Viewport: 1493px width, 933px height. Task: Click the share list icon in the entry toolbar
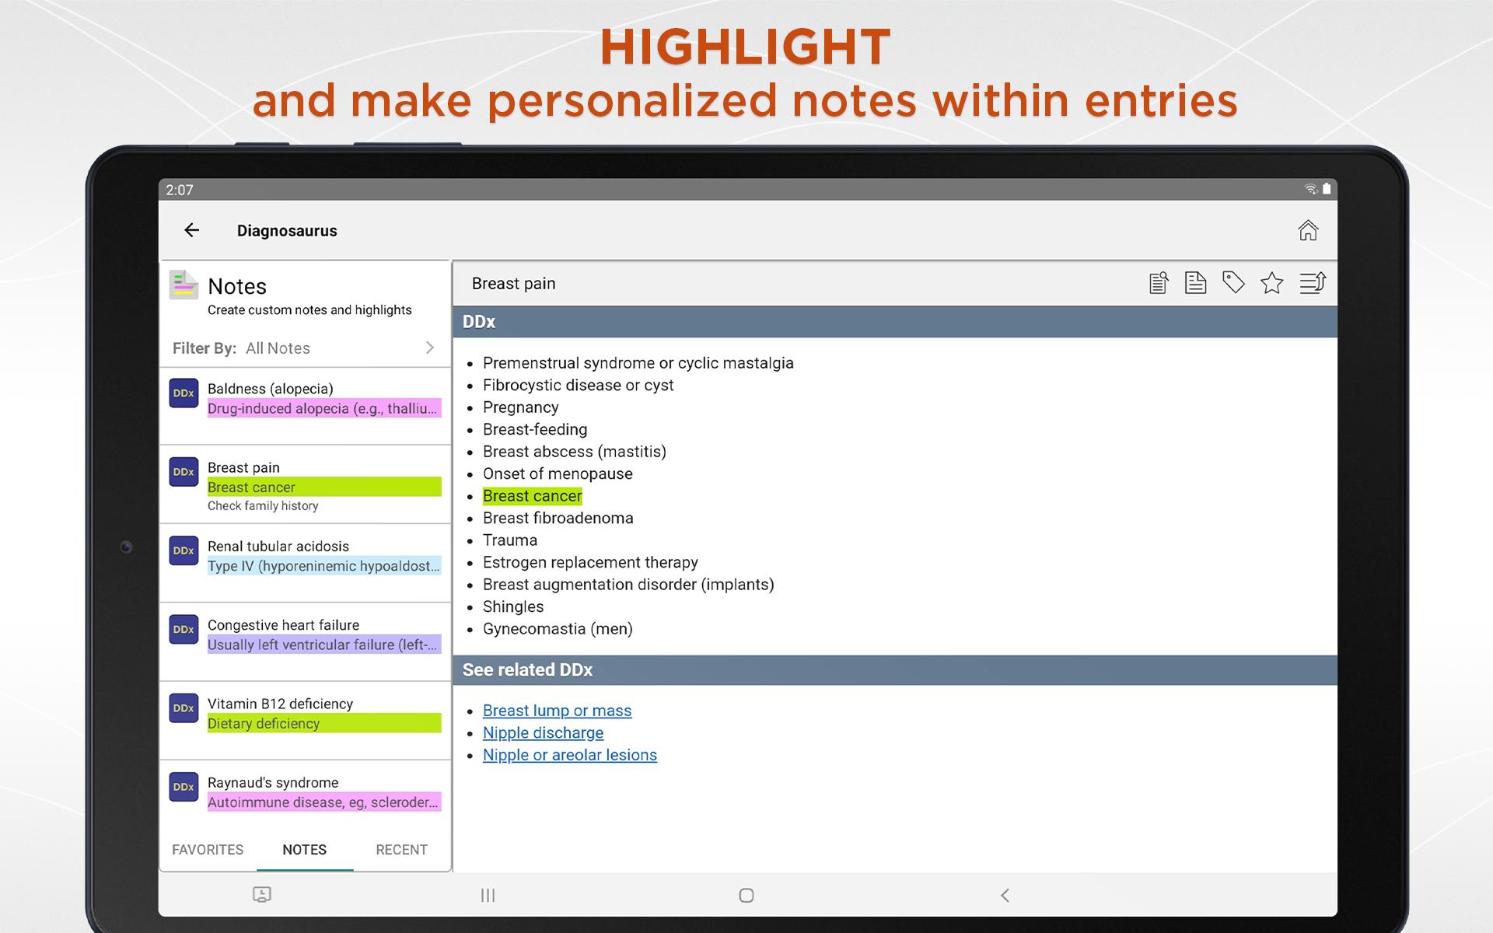click(x=1313, y=283)
